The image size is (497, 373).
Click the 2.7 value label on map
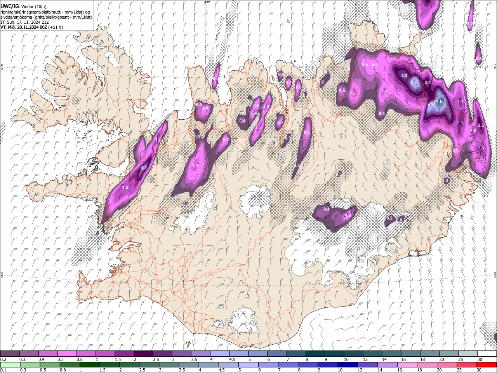(x=427, y=83)
